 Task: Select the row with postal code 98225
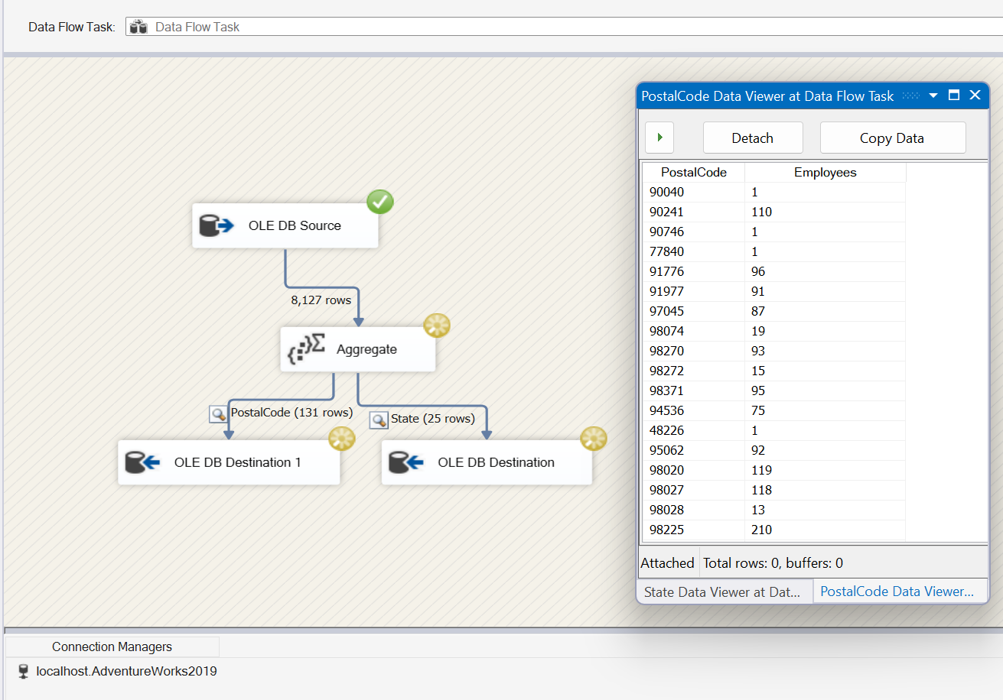(x=774, y=530)
